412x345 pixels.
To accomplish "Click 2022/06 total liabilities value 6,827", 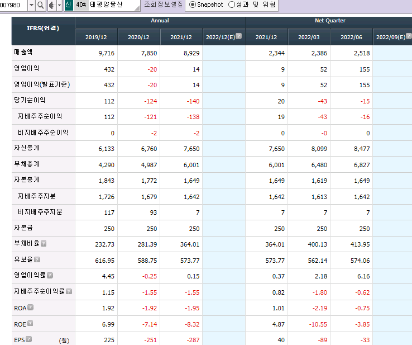I will tap(362, 166).
